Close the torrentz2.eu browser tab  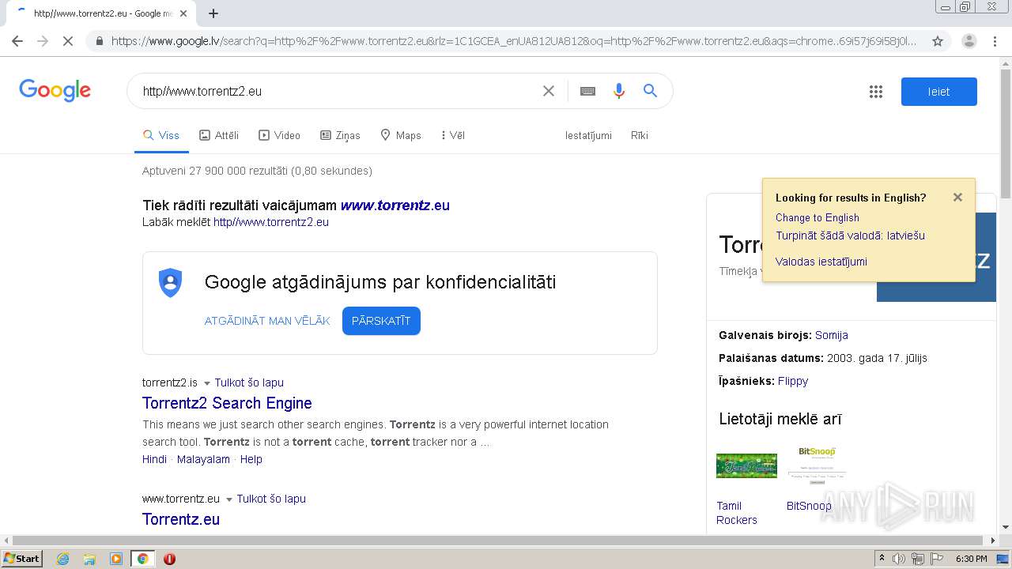[x=183, y=13]
